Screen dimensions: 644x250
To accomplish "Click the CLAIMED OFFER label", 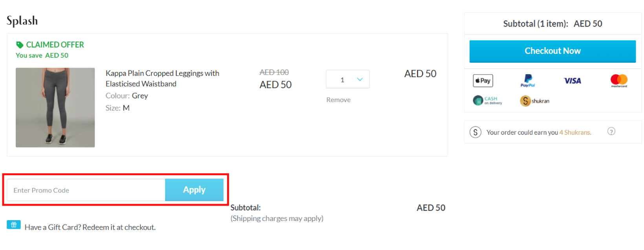I will coord(55,44).
